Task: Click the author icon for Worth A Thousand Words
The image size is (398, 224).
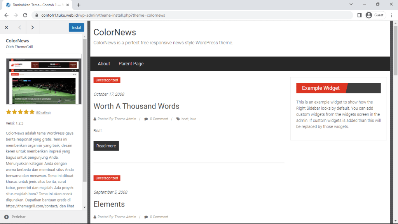Action: click(95, 119)
